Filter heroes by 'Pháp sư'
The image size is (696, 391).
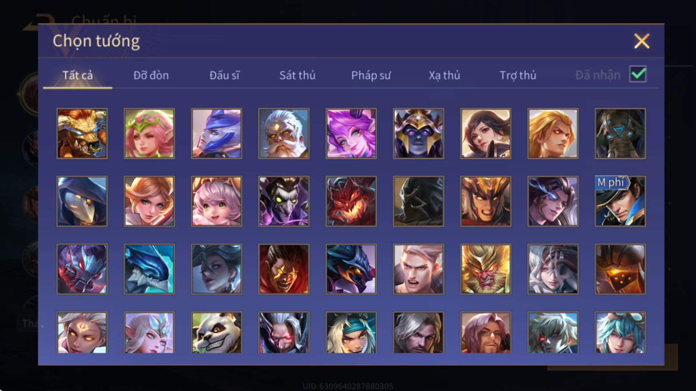pos(371,75)
